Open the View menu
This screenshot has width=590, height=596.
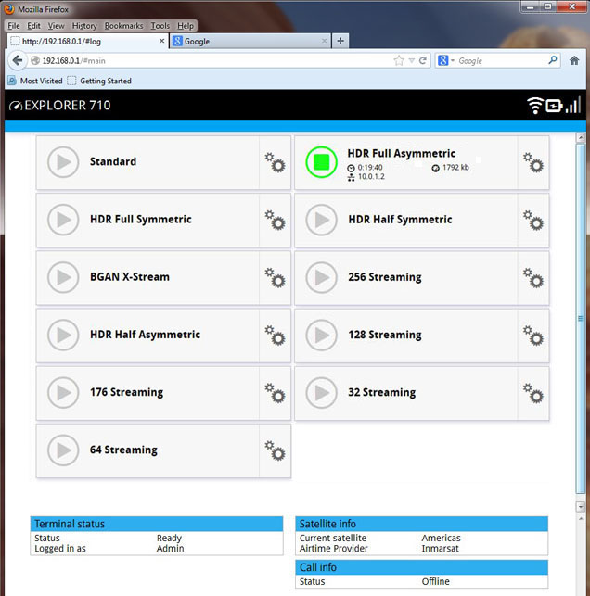point(56,26)
